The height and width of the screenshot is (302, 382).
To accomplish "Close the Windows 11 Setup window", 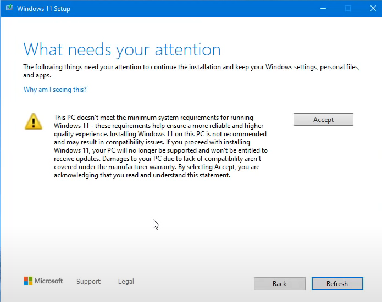I will [x=373, y=9].
